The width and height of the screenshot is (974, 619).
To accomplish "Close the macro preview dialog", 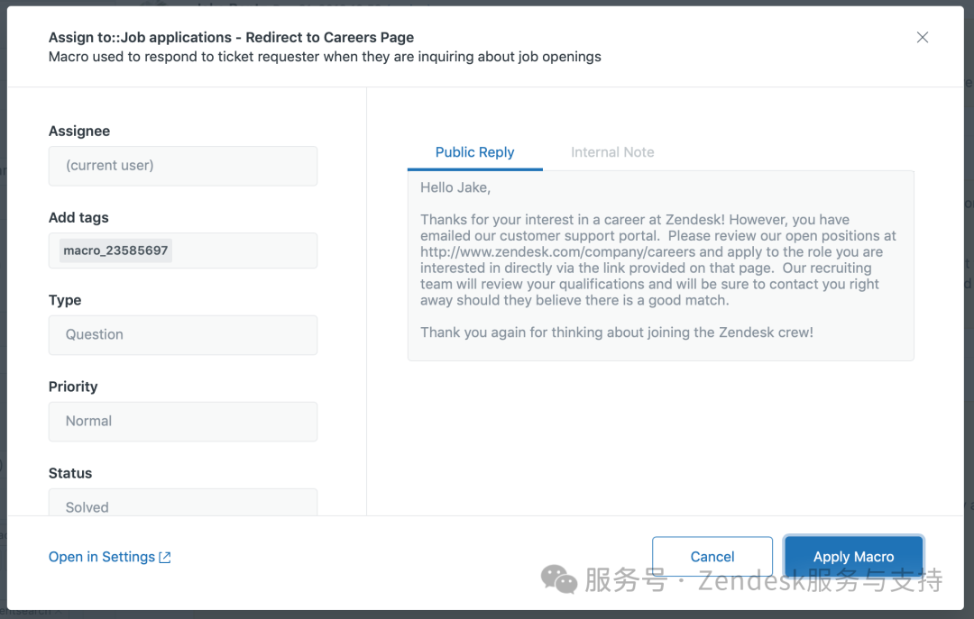I will coord(922,38).
